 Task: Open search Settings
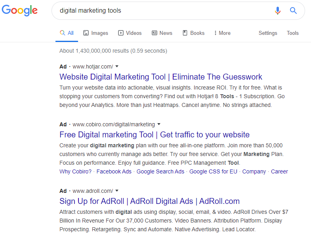pyautogui.click(x=268, y=33)
